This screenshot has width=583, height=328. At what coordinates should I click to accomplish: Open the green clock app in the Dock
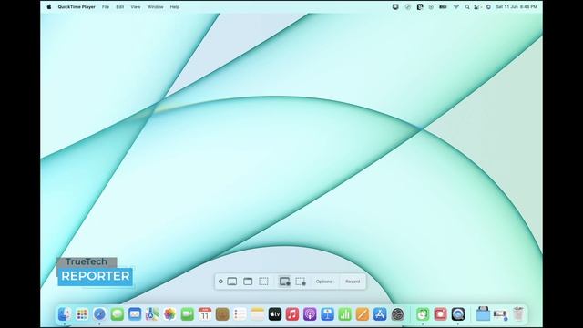(x=423, y=314)
